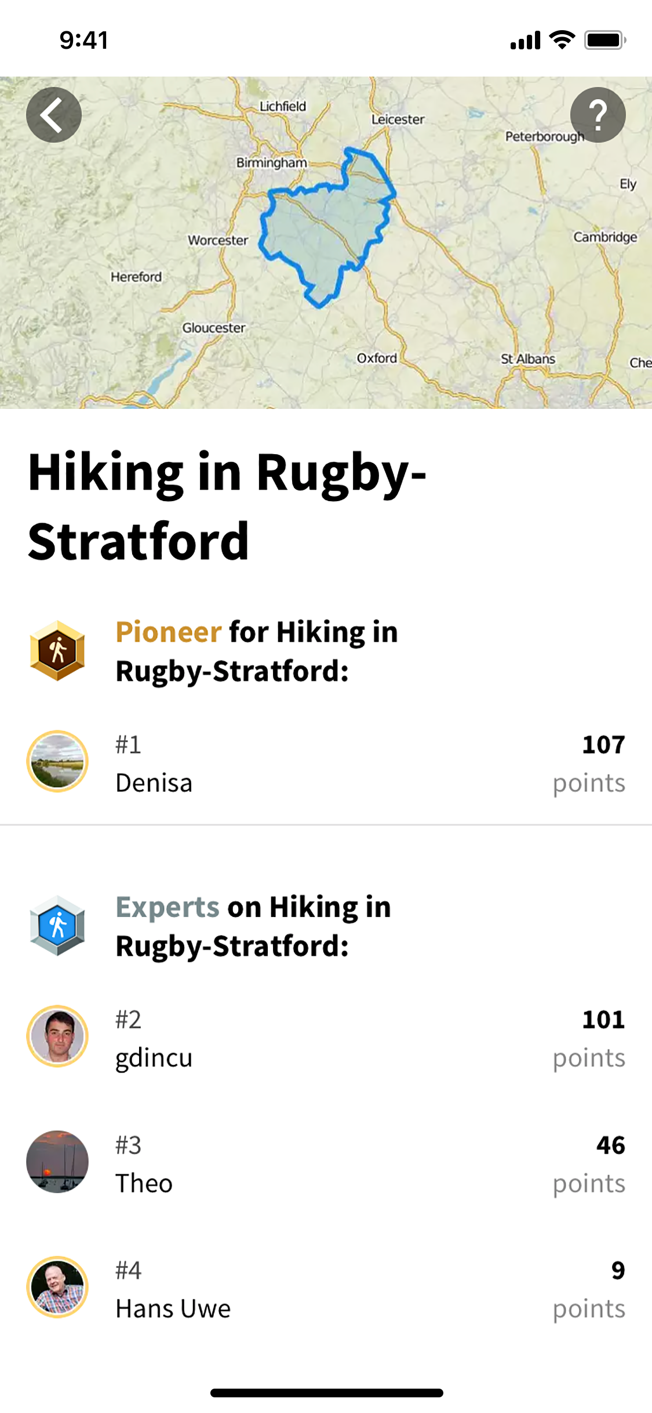Open the help question mark icon
652x1413 pixels.
pyautogui.click(x=598, y=115)
